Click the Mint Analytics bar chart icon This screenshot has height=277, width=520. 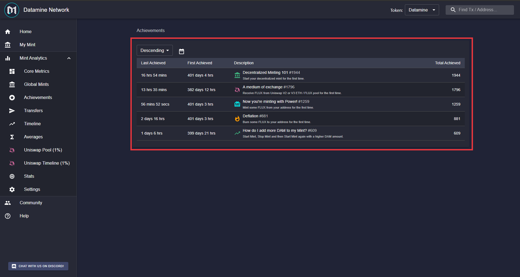pos(8,58)
